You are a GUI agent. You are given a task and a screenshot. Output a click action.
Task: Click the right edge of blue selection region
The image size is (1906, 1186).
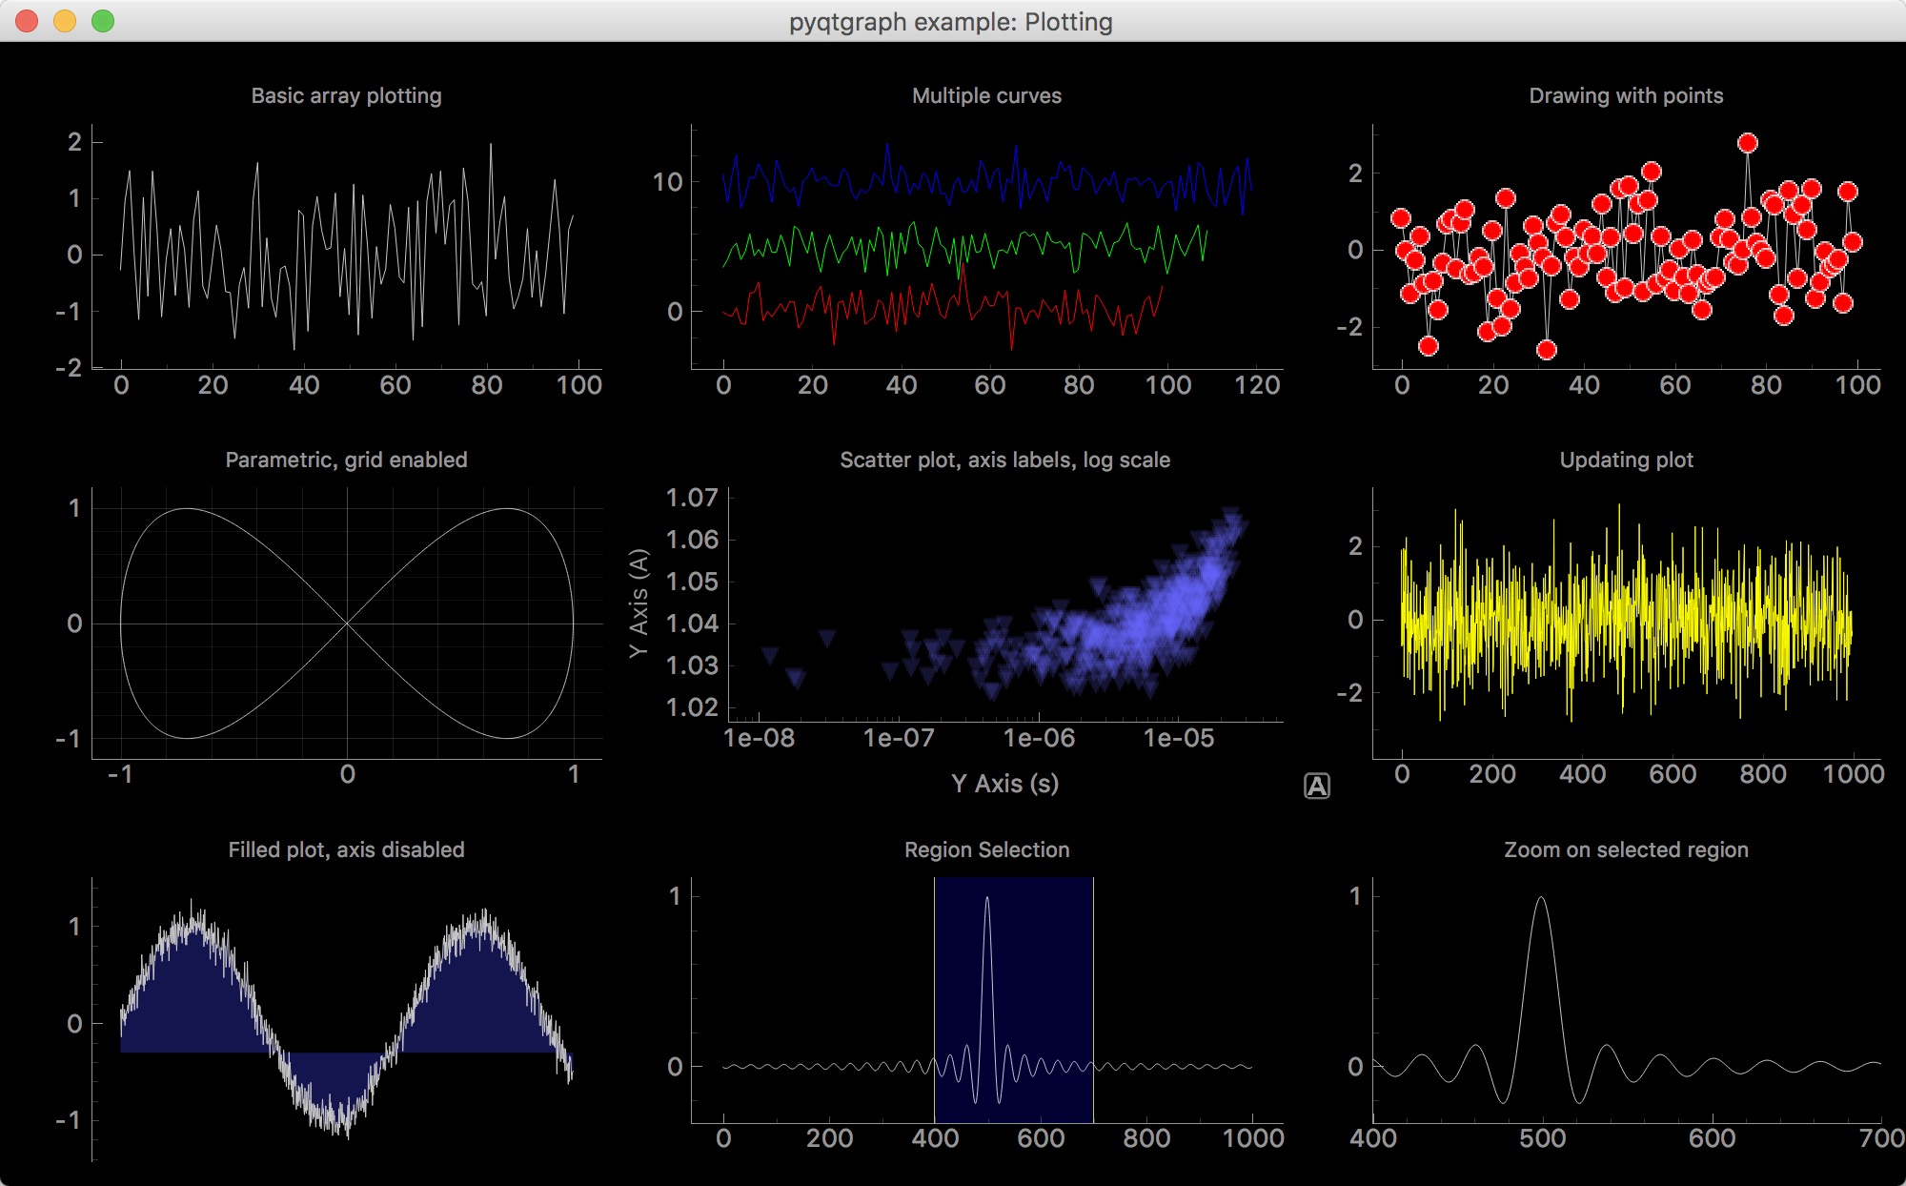[1092, 953]
